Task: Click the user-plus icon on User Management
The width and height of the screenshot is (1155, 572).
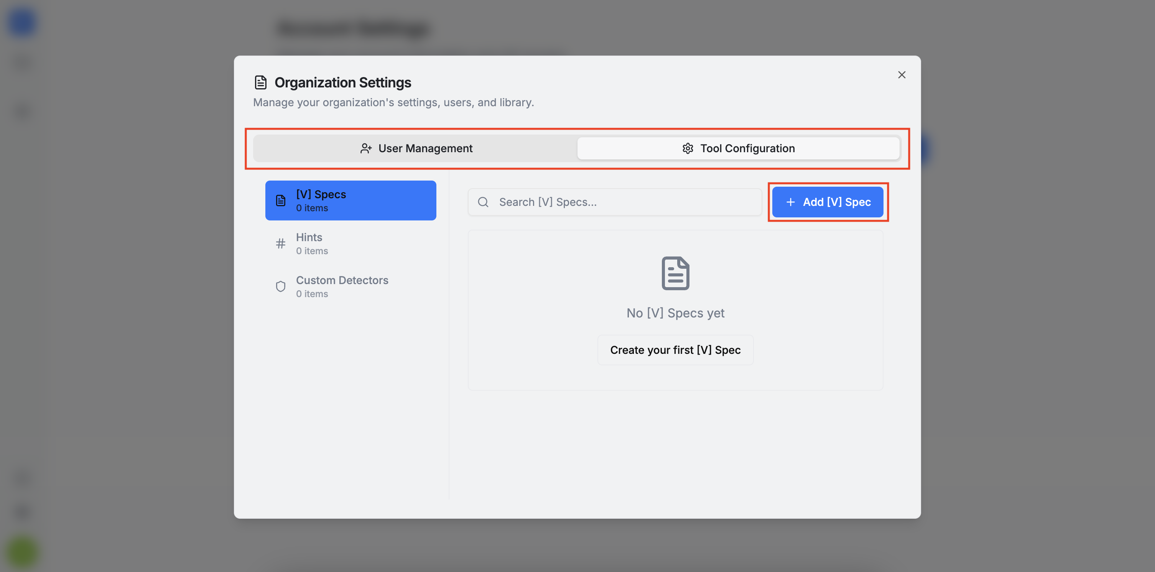Action: (366, 148)
